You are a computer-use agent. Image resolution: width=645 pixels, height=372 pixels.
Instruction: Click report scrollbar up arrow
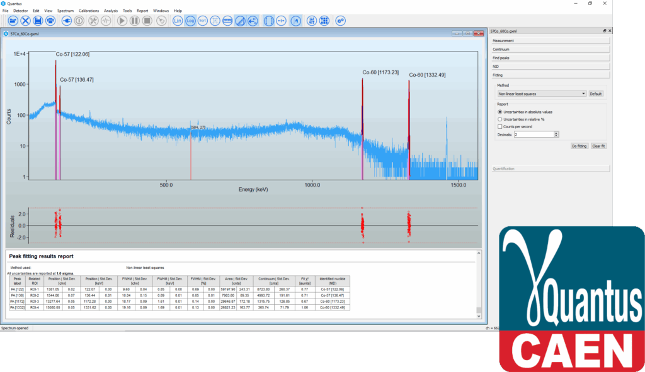479,253
